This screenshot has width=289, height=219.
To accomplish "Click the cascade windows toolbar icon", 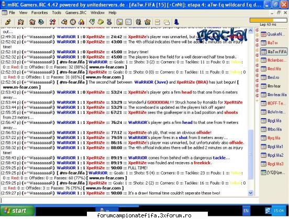I will point(166,22).
